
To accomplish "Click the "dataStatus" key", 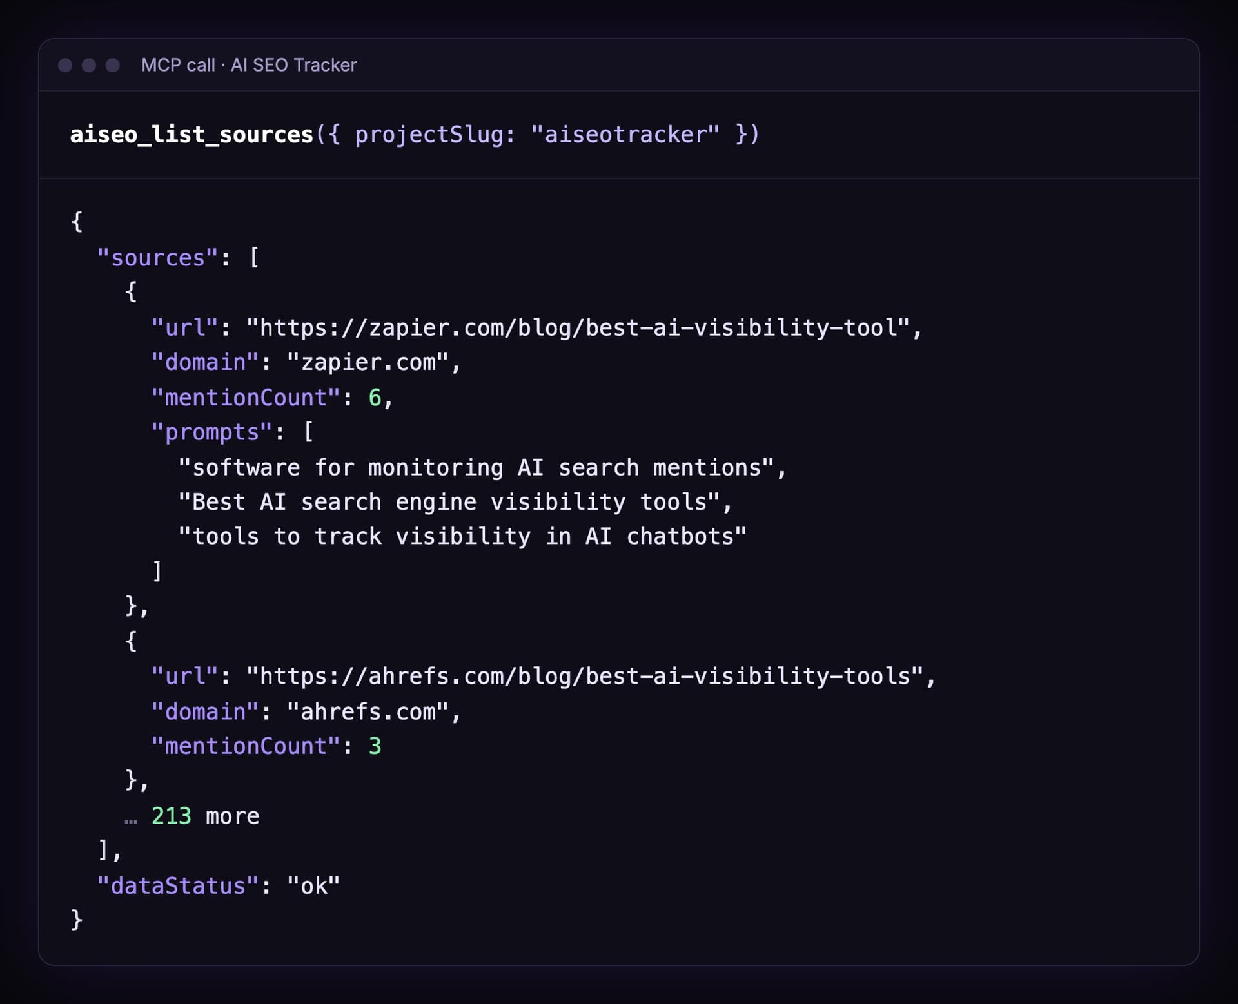I will (x=178, y=886).
